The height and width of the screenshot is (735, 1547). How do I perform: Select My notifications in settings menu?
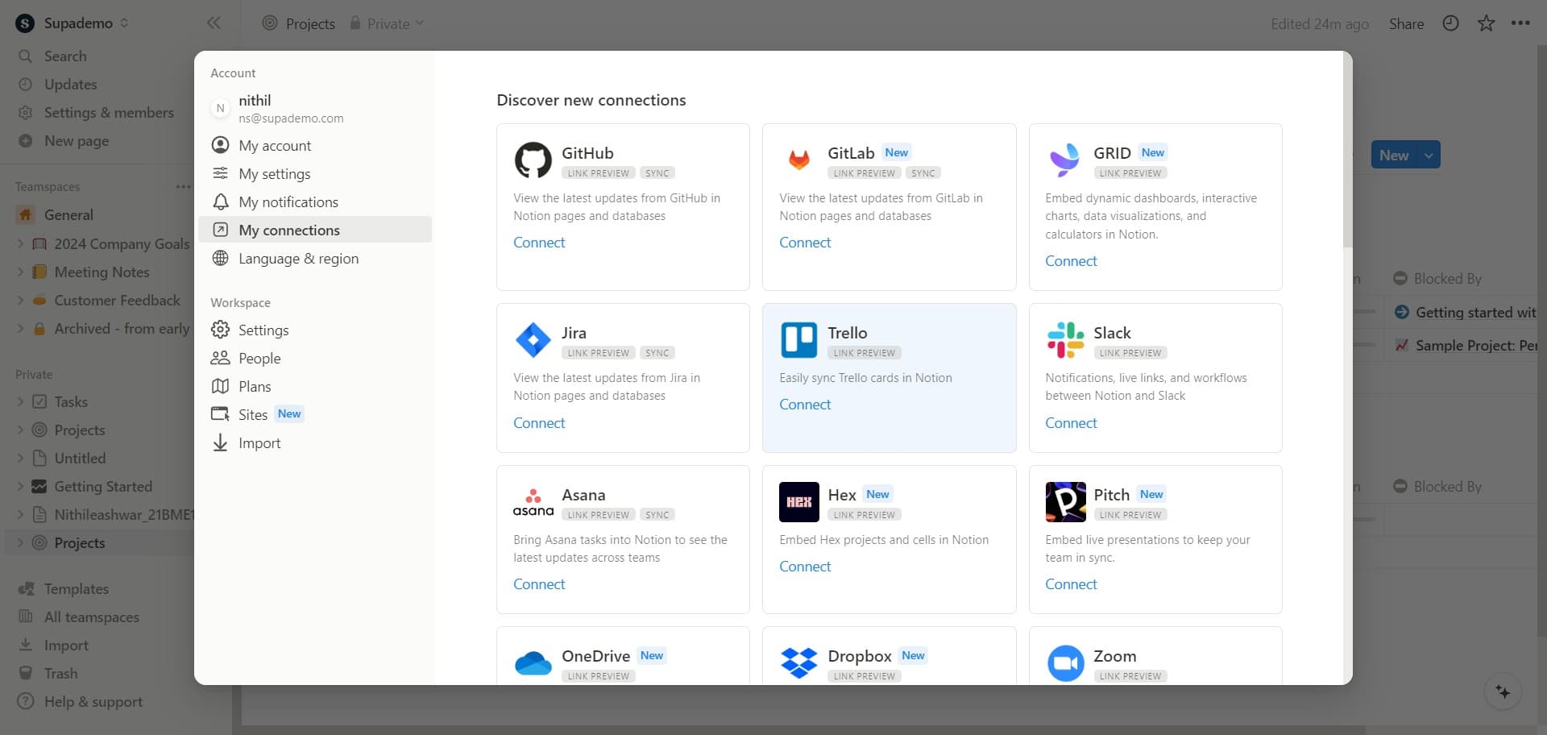pyautogui.click(x=288, y=202)
